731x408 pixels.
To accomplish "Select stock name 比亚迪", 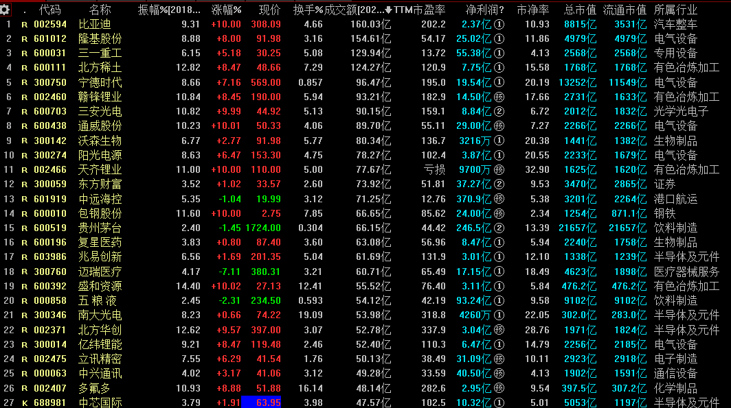I will [x=95, y=24].
